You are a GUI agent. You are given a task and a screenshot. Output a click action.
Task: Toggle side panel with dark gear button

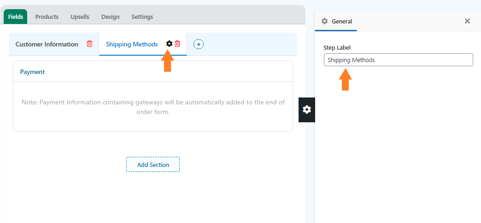pyautogui.click(x=307, y=110)
